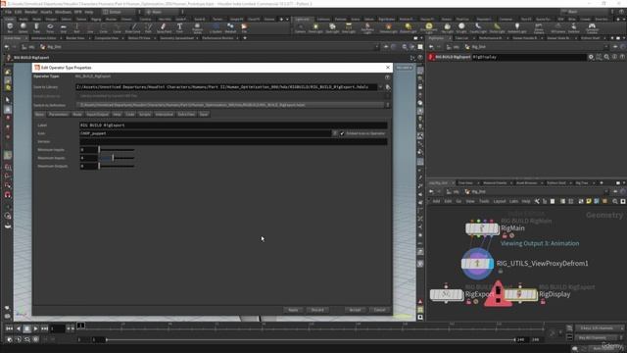Select the Platonic Solids shelf tool

click(x=197, y=27)
